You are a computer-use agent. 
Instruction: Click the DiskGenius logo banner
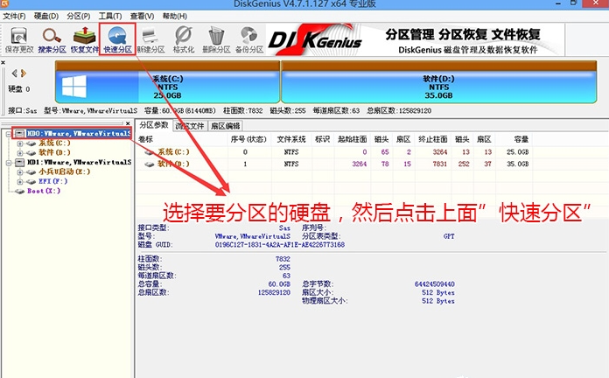(415, 39)
